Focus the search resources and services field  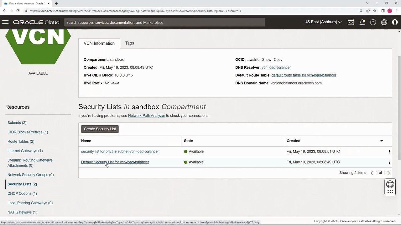[x=165, y=22]
